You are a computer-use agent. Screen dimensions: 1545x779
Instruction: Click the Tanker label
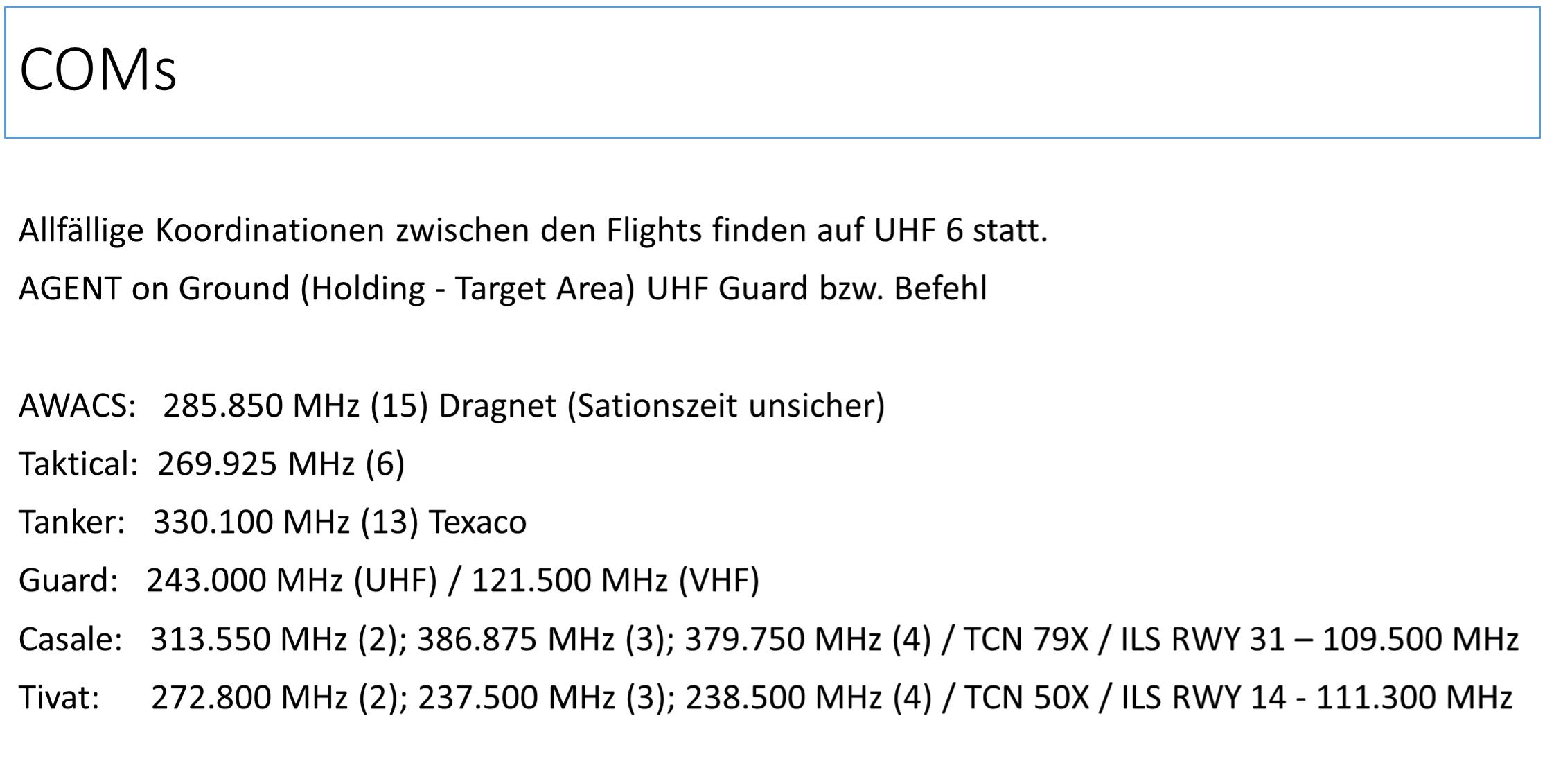(71, 522)
